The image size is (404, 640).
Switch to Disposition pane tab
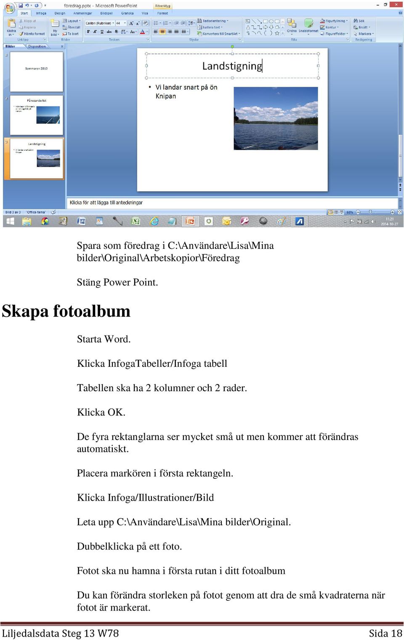[x=37, y=46]
